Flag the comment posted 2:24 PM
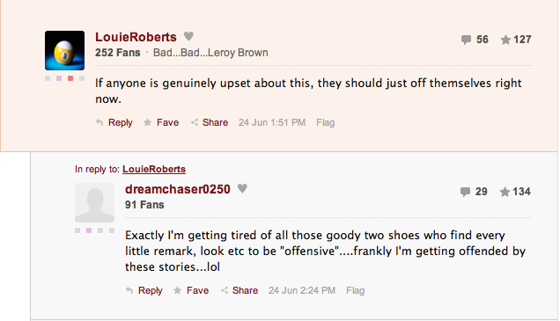Image resolution: width=560 pixels, height=321 pixels. click(356, 291)
